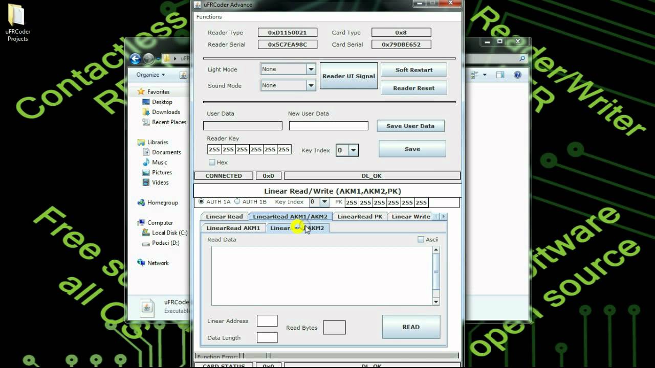Click the New User Data input field

coord(329,126)
